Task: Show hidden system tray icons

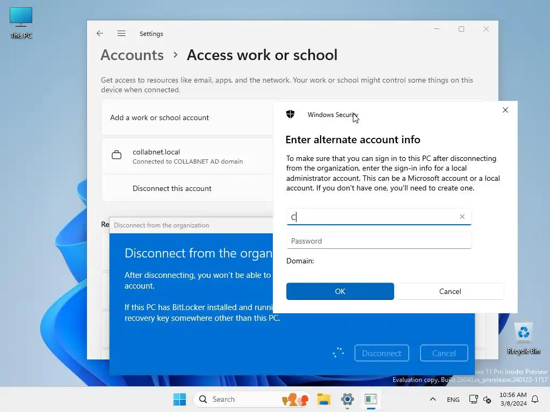Action: 433,399
